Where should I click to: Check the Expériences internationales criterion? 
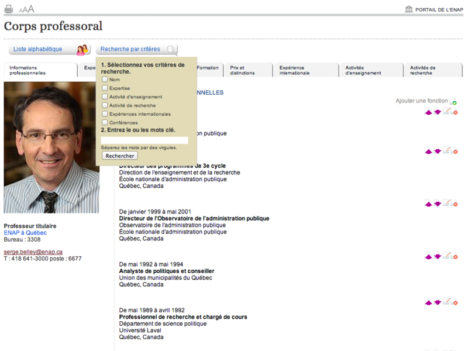pyautogui.click(x=105, y=114)
